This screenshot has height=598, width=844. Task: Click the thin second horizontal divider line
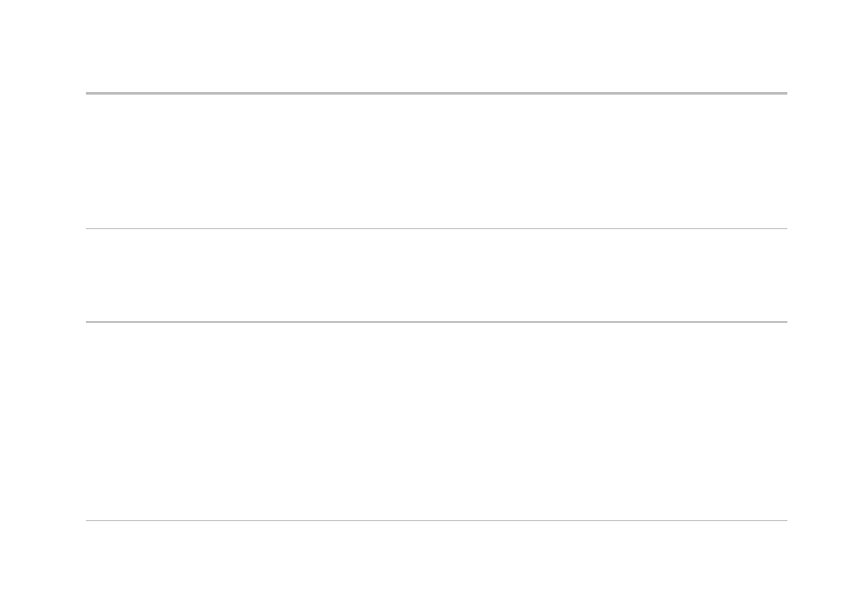436,228
